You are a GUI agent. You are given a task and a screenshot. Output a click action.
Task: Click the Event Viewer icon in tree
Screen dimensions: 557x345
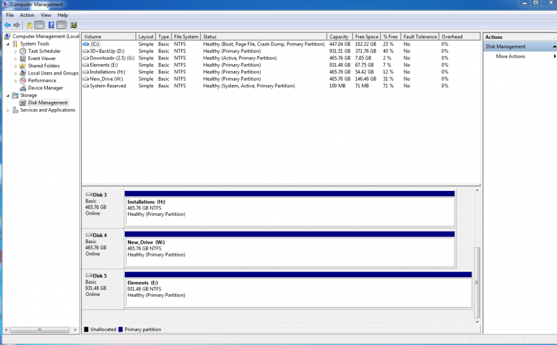(23, 58)
